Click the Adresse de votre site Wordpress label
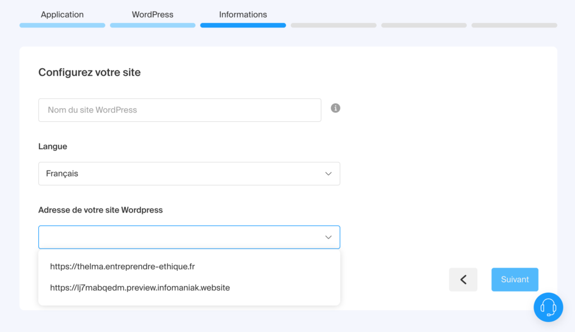 pyautogui.click(x=101, y=210)
